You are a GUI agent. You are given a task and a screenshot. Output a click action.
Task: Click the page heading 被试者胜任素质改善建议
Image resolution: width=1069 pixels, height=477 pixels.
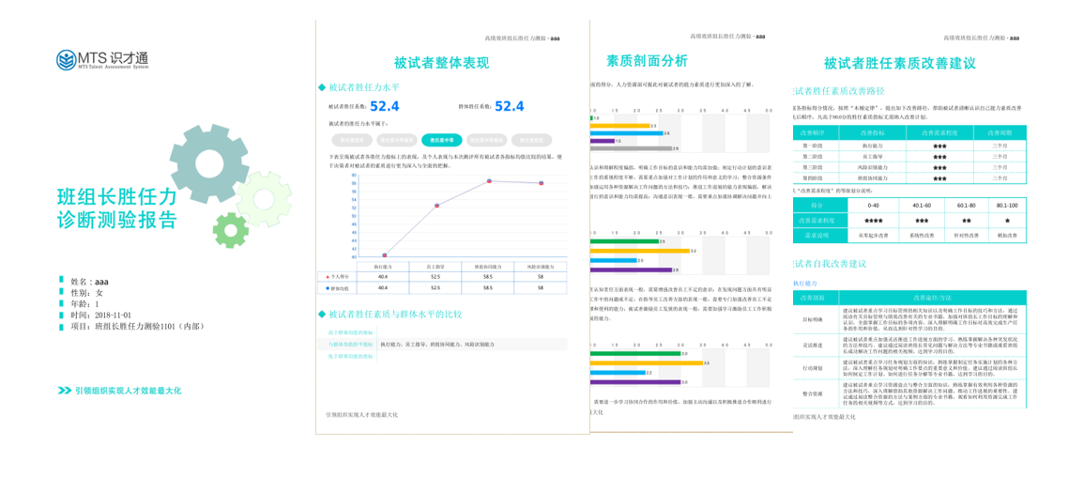[x=899, y=64]
